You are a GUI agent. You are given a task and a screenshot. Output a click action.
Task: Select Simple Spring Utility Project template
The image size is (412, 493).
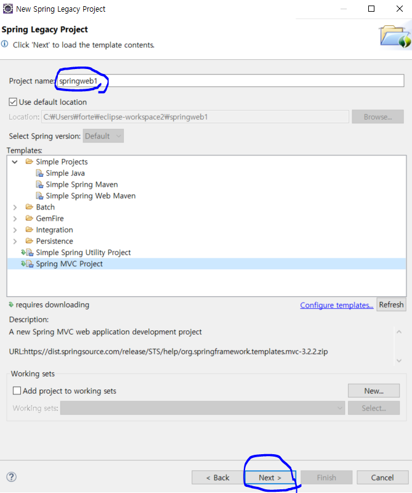(x=83, y=253)
